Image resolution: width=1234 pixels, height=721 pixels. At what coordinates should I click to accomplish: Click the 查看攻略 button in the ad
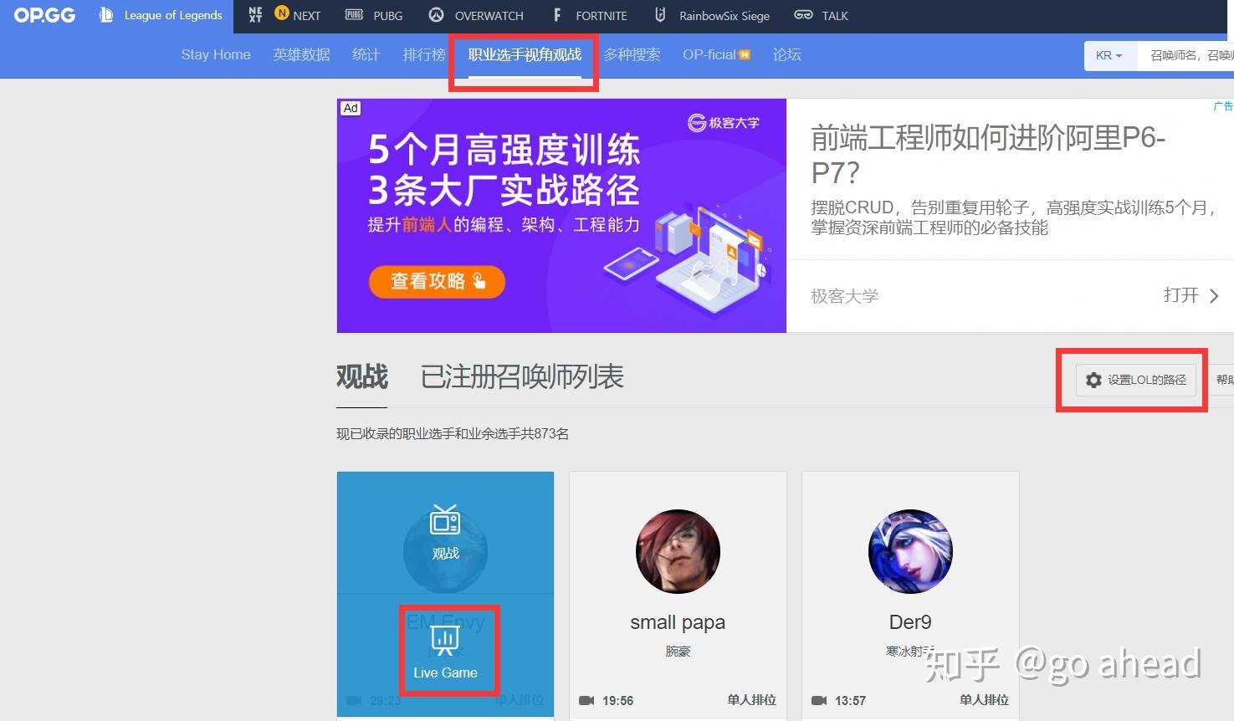tap(437, 281)
